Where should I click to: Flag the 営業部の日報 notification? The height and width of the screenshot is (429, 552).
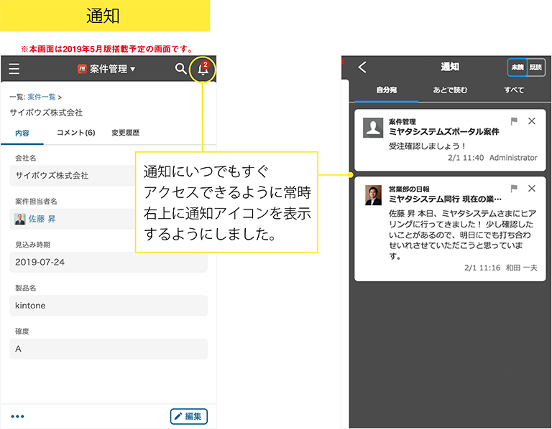(x=514, y=189)
